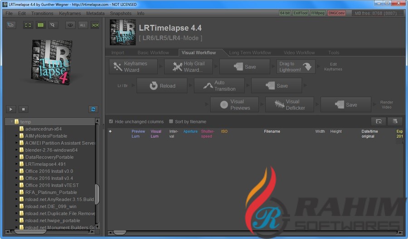Screen dimensions: 408x239
Task: Toggle fullscreen brackets preview icon
Action: click(x=28, y=25)
